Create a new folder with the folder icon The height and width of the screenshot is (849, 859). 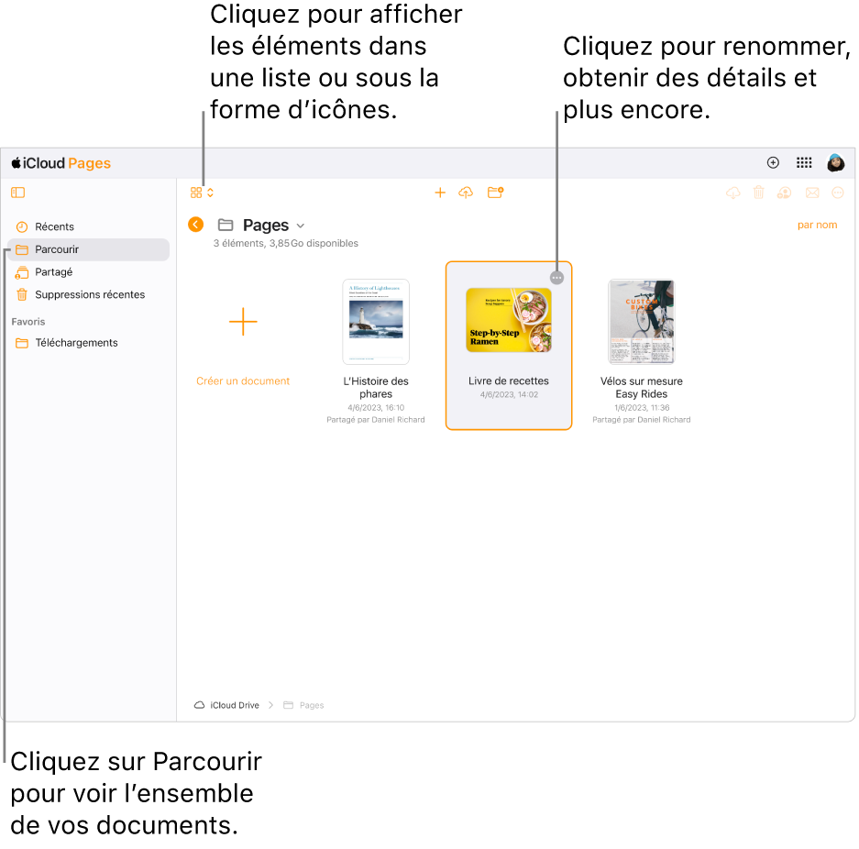pyautogui.click(x=495, y=193)
